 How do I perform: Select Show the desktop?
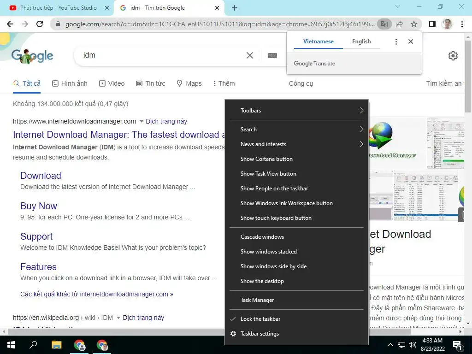coord(296,281)
